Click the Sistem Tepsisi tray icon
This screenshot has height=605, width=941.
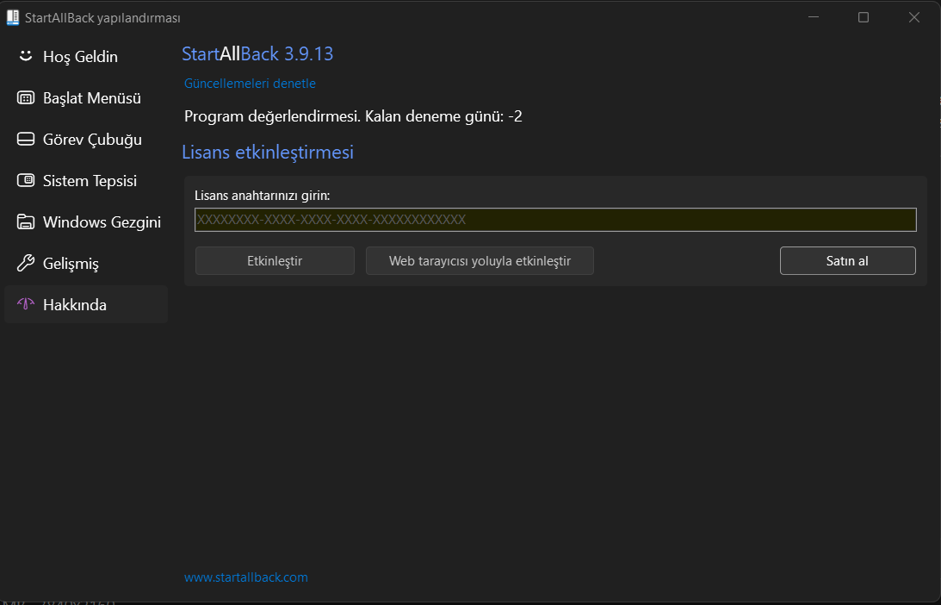pos(25,180)
